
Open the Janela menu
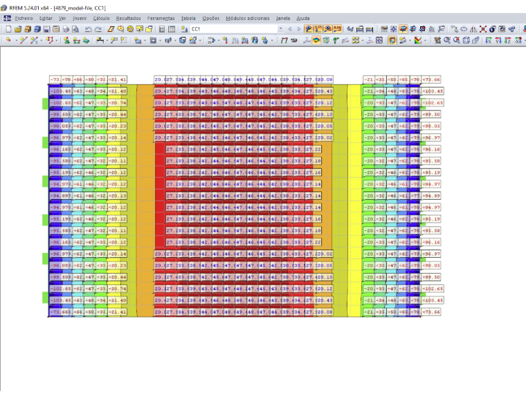(x=283, y=19)
